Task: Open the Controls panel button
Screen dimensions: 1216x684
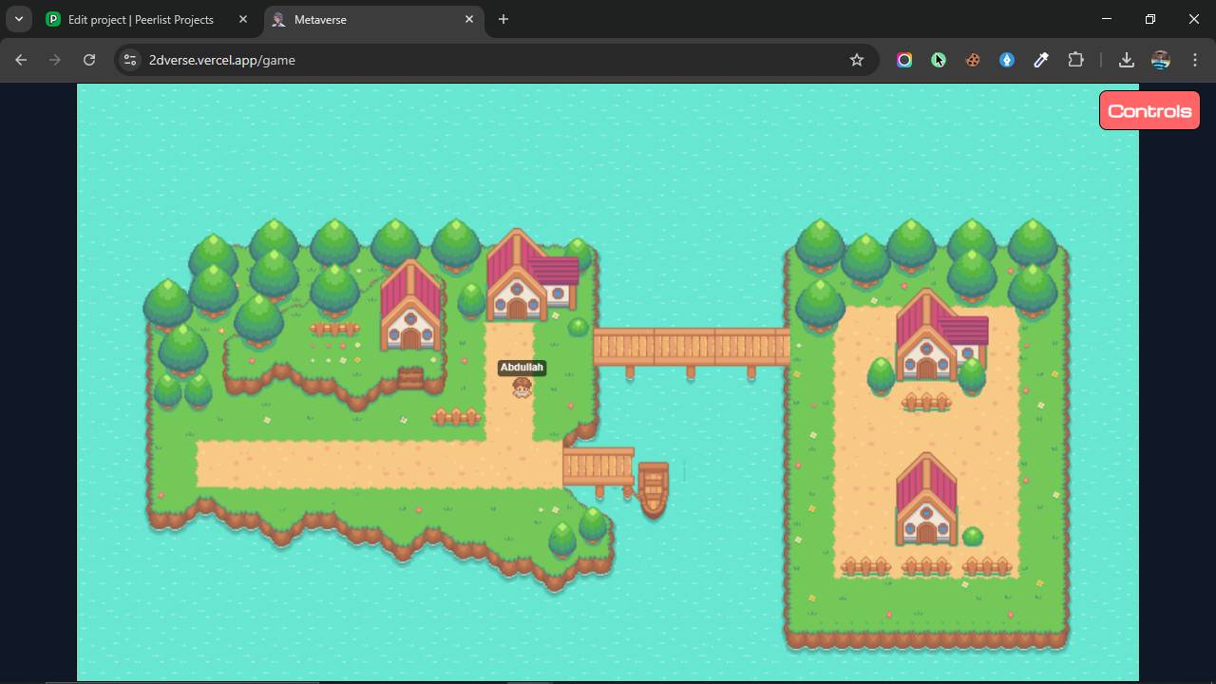Action: point(1149,111)
